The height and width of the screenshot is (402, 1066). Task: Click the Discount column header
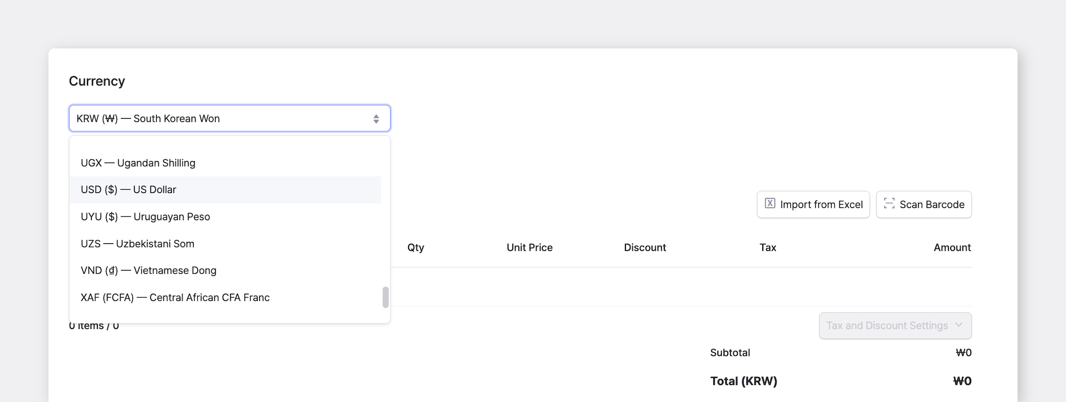(645, 248)
